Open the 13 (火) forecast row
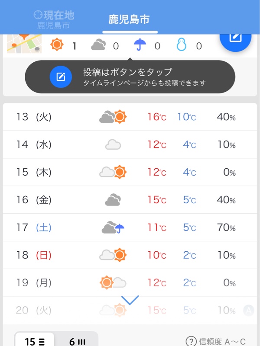 130,117
